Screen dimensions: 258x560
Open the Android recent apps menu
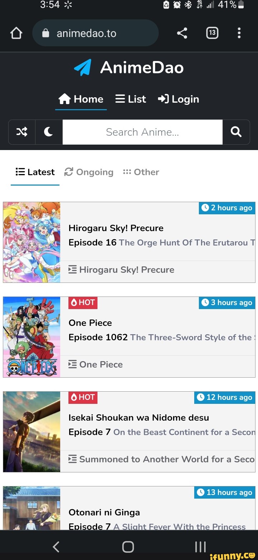pyautogui.click(x=200, y=546)
